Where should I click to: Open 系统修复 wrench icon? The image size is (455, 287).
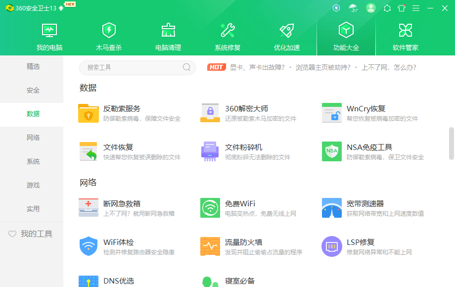pyautogui.click(x=227, y=30)
